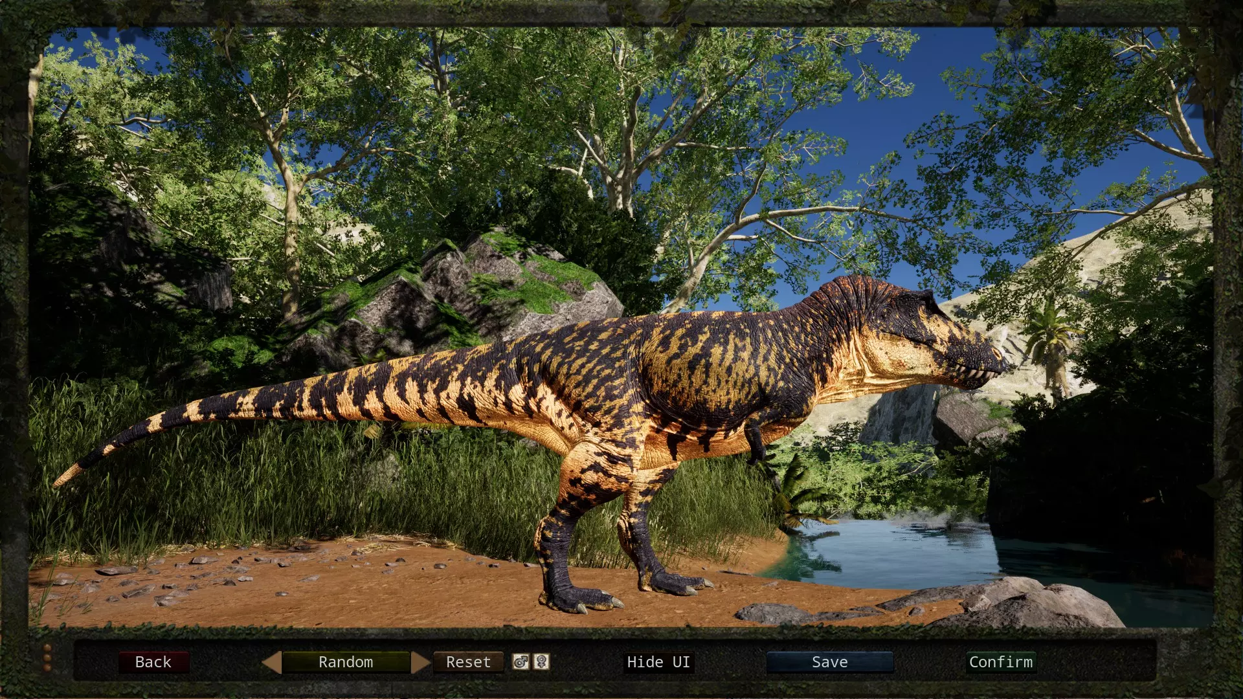This screenshot has height=699, width=1243.
Task: Go Back to the previous screen
Action: click(x=153, y=662)
